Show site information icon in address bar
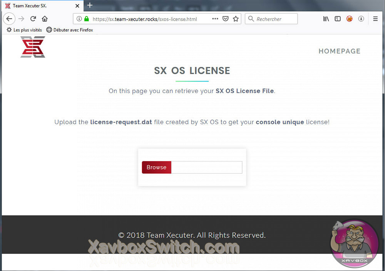 (x=79, y=19)
